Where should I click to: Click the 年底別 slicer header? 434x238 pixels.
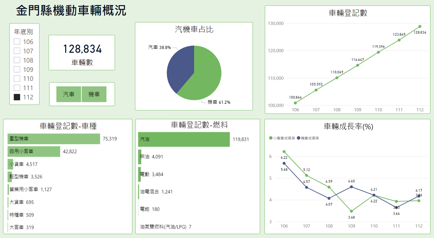pyautogui.click(x=23, y=32)
